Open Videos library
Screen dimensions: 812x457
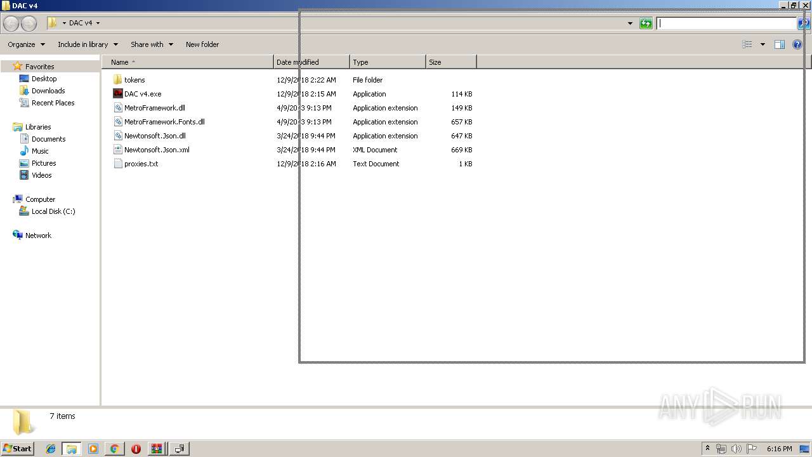pos(42,175)
